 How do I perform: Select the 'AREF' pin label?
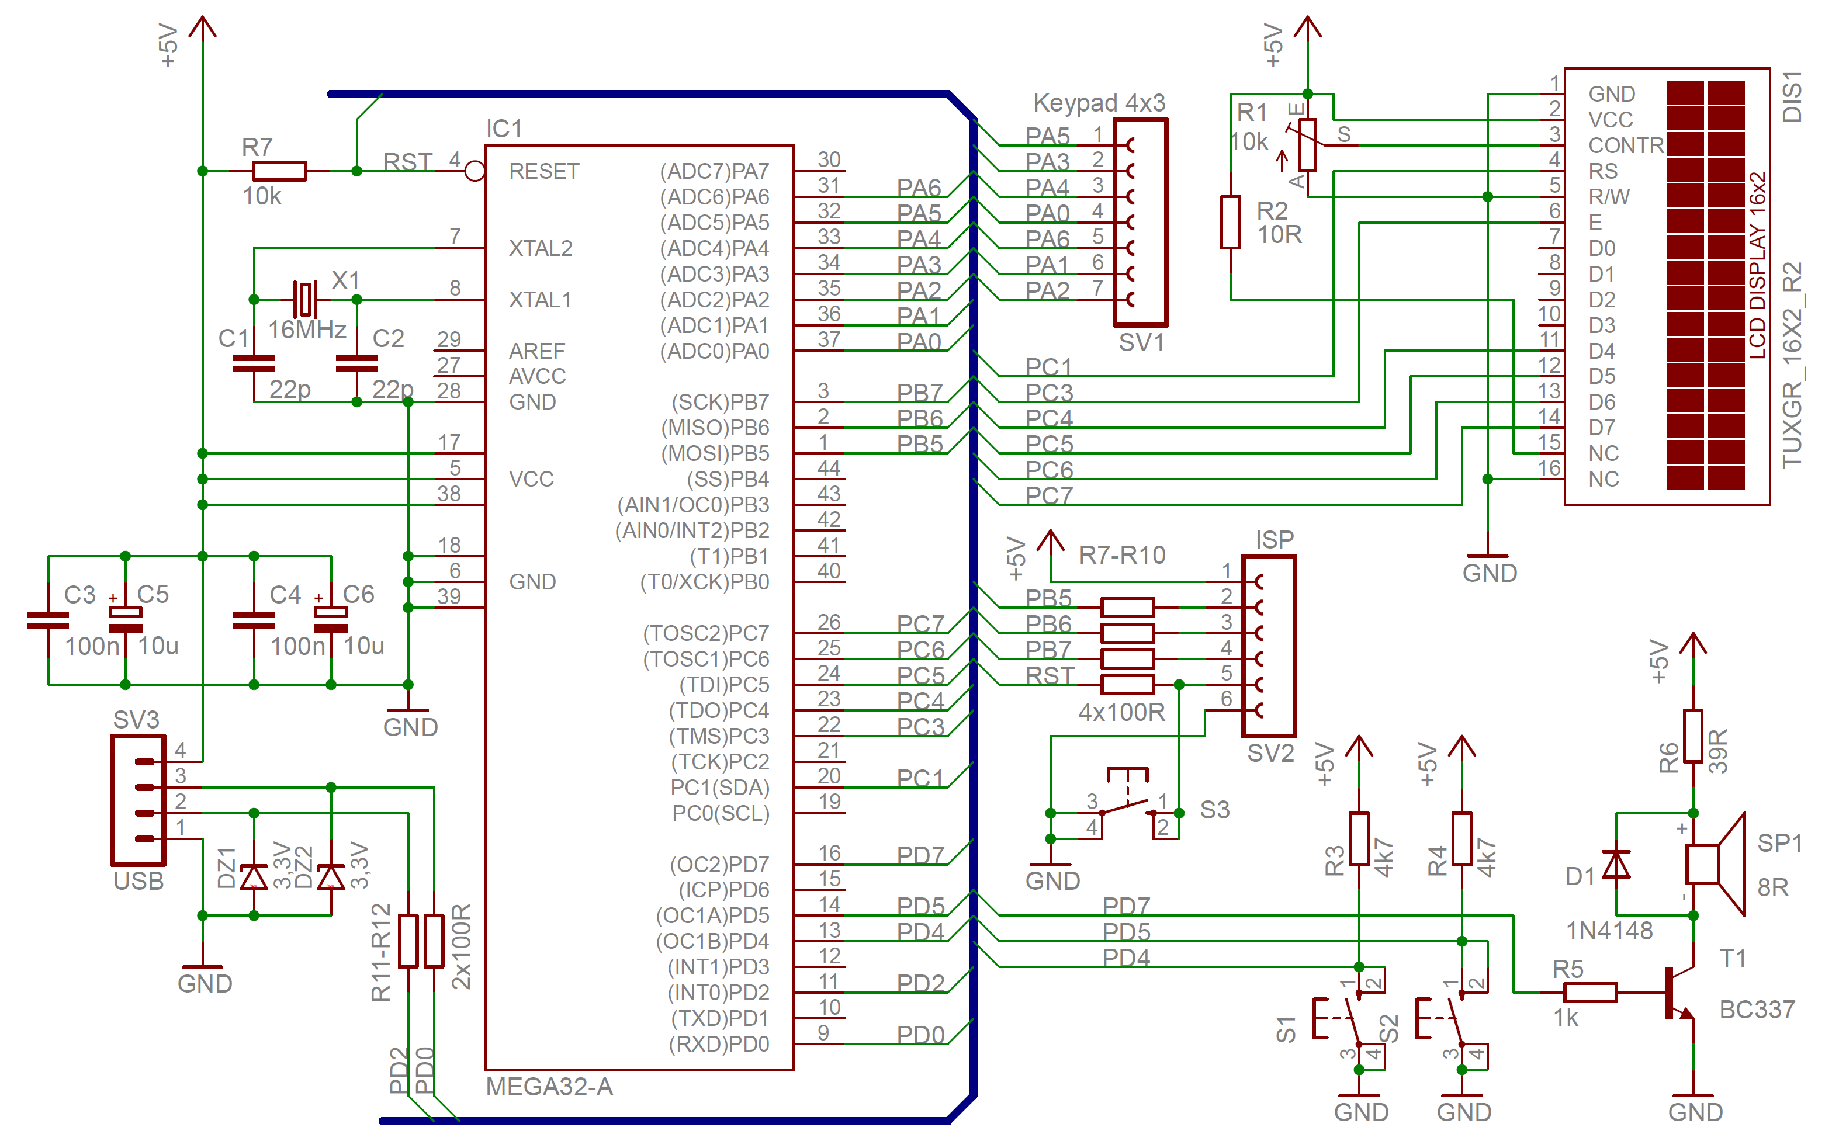coord(538,351)
